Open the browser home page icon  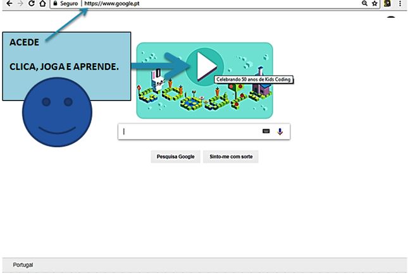tap(42, 3)
